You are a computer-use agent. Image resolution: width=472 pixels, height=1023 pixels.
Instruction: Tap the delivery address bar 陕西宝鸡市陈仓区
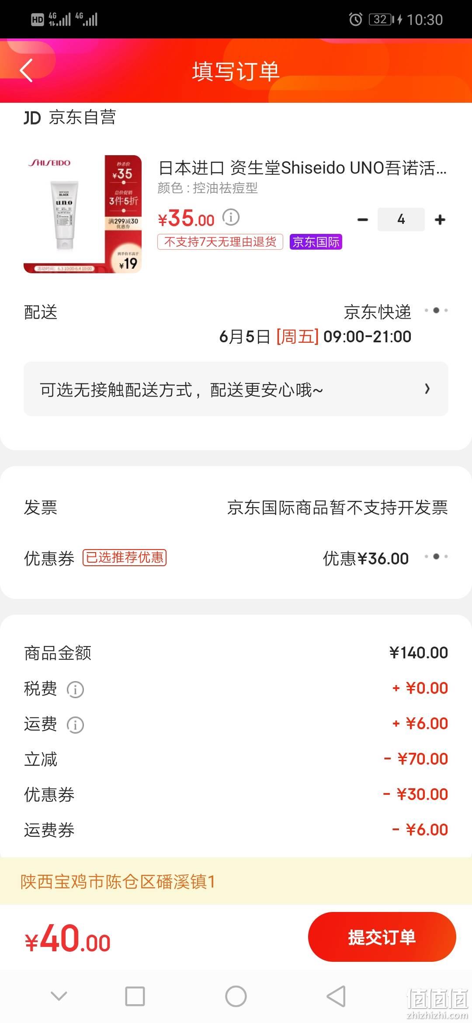tap(236, 881)
